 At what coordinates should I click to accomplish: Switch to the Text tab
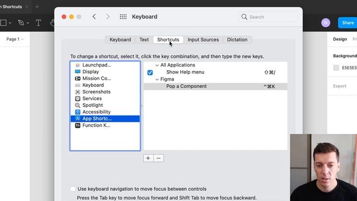pyautogui.click(x=144, y=40)
